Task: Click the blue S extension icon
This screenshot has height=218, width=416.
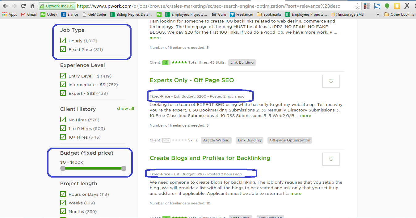Action: click(x=377, y=6)
